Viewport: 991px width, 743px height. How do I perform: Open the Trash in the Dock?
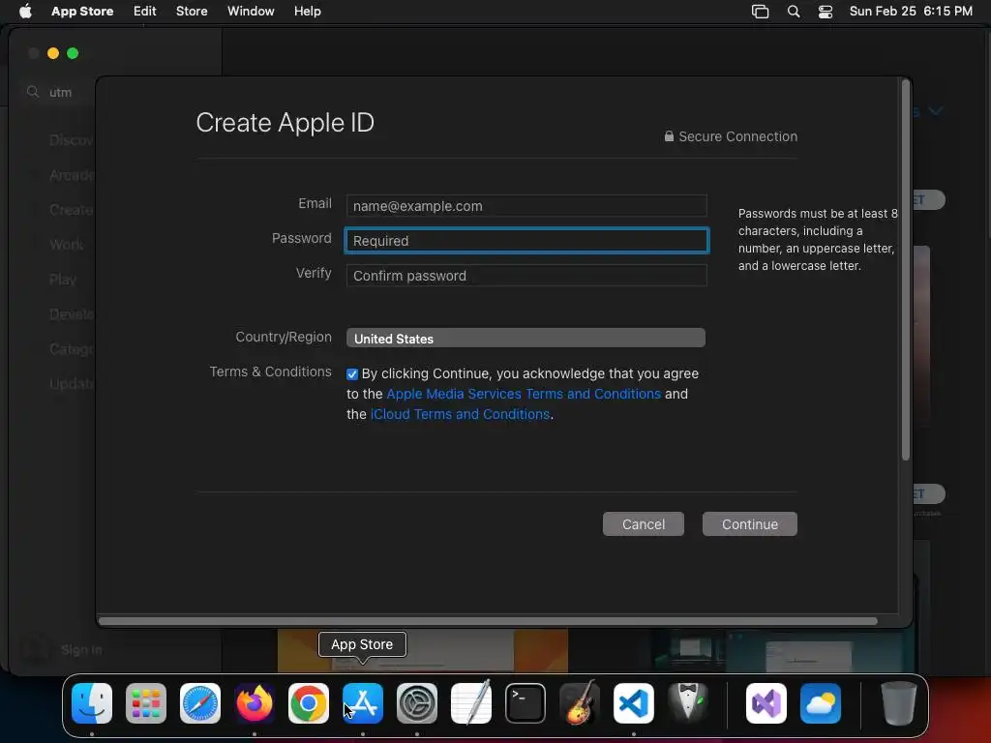tap(899, 703)
